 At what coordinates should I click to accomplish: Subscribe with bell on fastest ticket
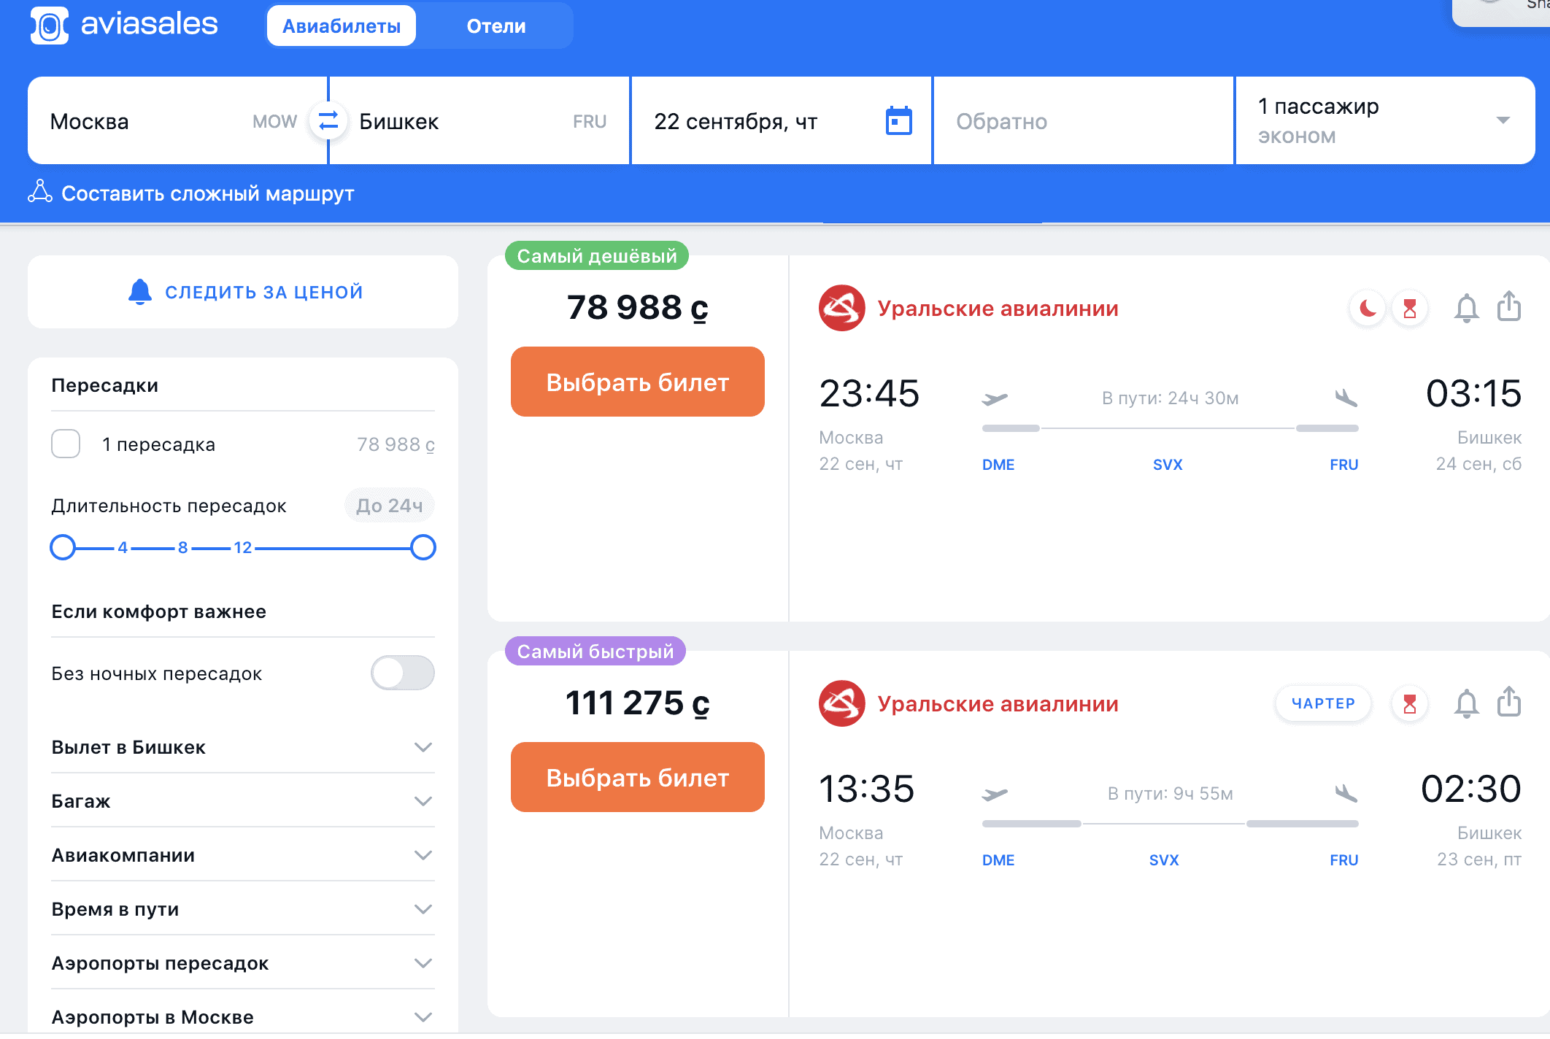tap(1467, 703)
